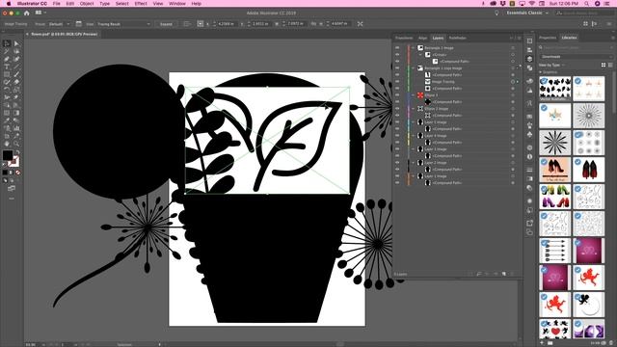Viewport: 617px width, 347px height.
Task: Select the red high heels library thumbnail
Action: (588, 171)
